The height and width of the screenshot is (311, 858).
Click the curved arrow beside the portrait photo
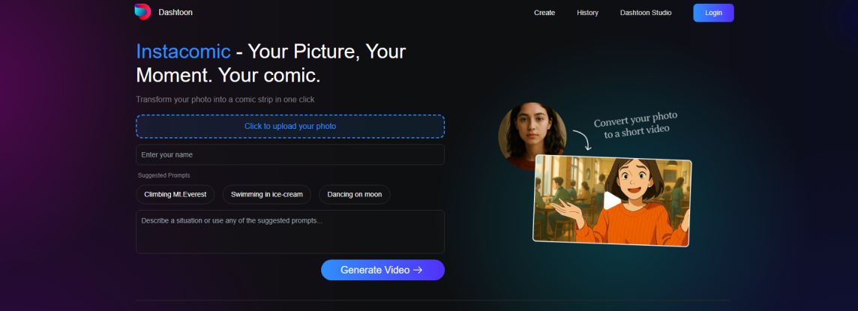click(x=582, y=140)
